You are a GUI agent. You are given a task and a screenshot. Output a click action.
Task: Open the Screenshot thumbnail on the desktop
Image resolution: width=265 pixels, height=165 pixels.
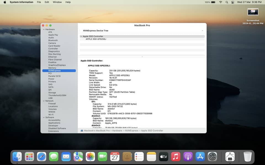pos(253,12)
